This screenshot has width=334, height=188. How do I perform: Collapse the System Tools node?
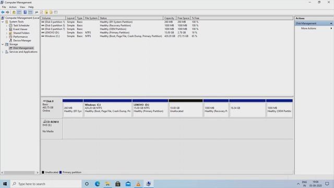3,22
